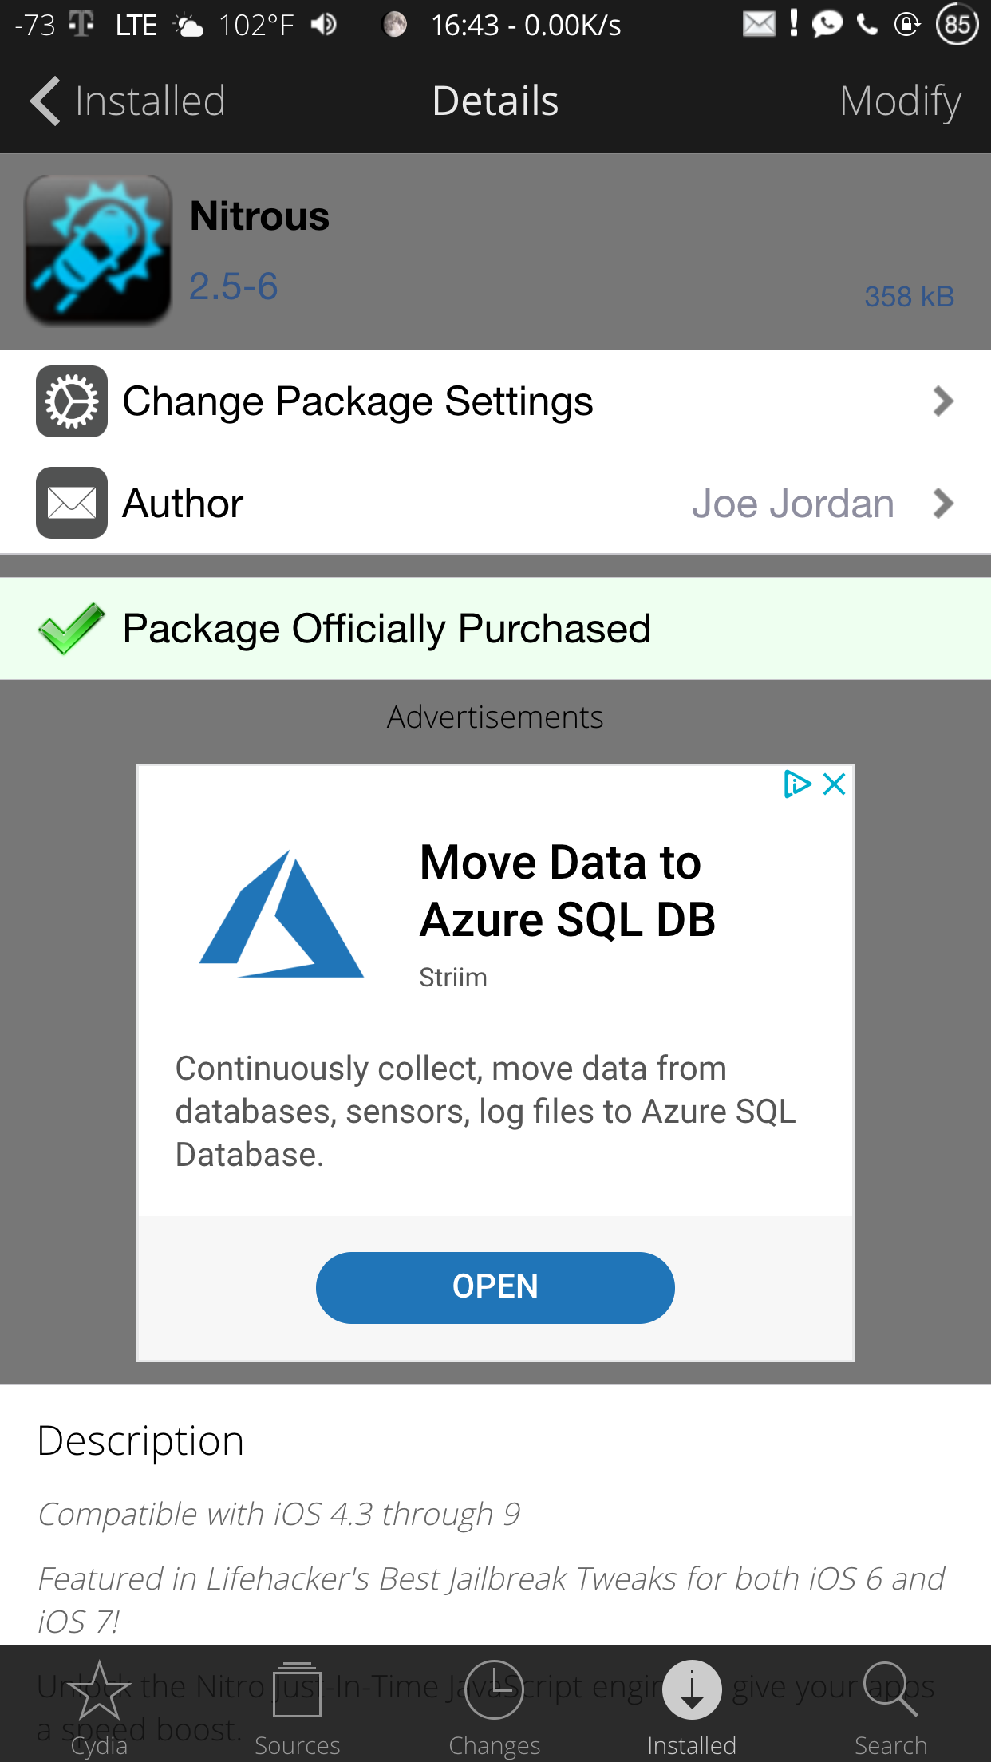Viewport: 991px width, 1762px height.
Task: Expand the Change Package Settings chevron
Action: click(943, 401)
